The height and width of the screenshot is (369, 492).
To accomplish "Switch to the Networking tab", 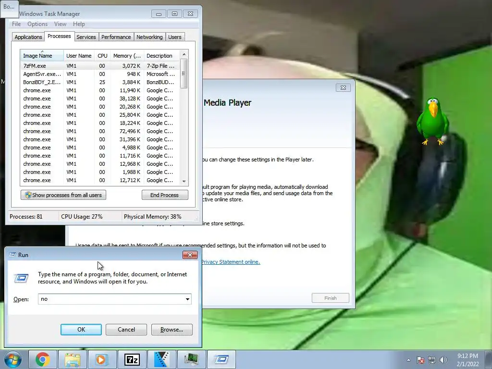I will (x=149, y=37).
